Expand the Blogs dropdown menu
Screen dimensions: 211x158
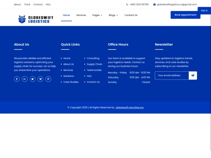113,15
